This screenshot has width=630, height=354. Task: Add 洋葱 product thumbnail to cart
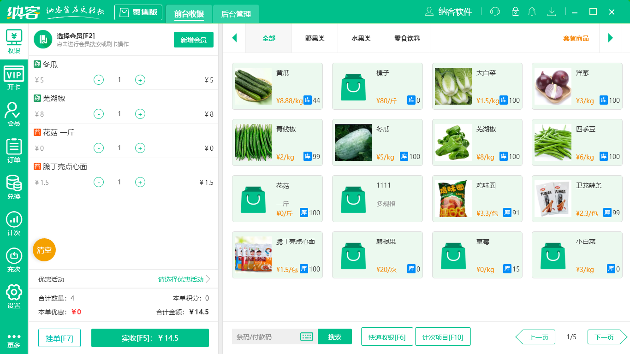click(x=553, y=86)
